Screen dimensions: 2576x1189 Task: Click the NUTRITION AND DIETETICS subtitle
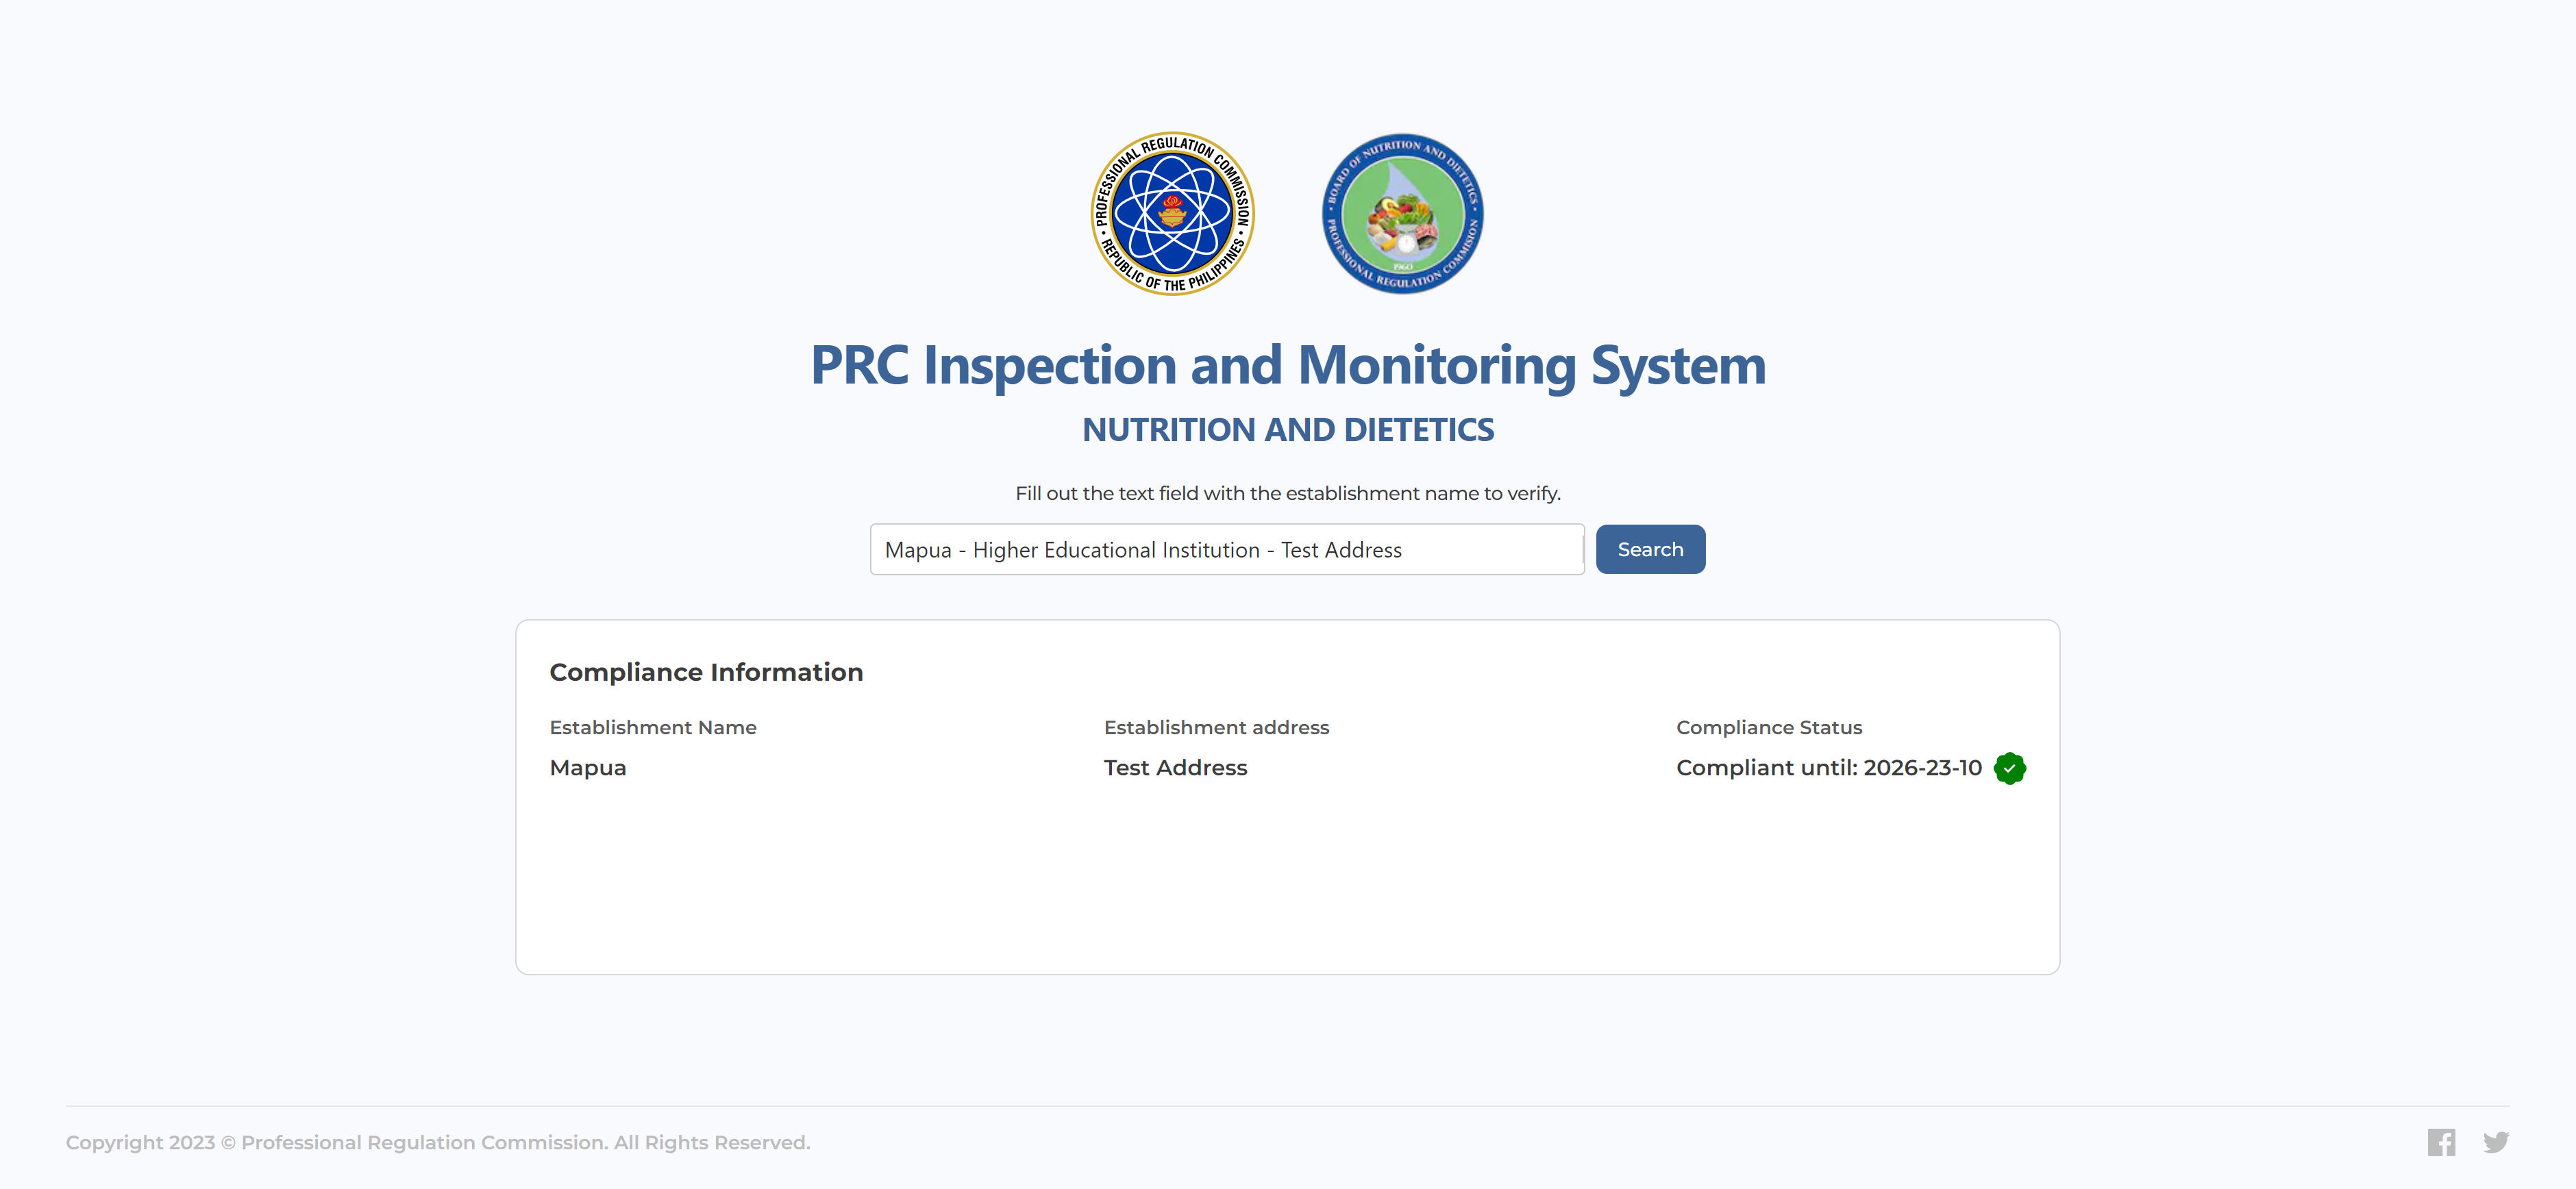[1288, 430]
